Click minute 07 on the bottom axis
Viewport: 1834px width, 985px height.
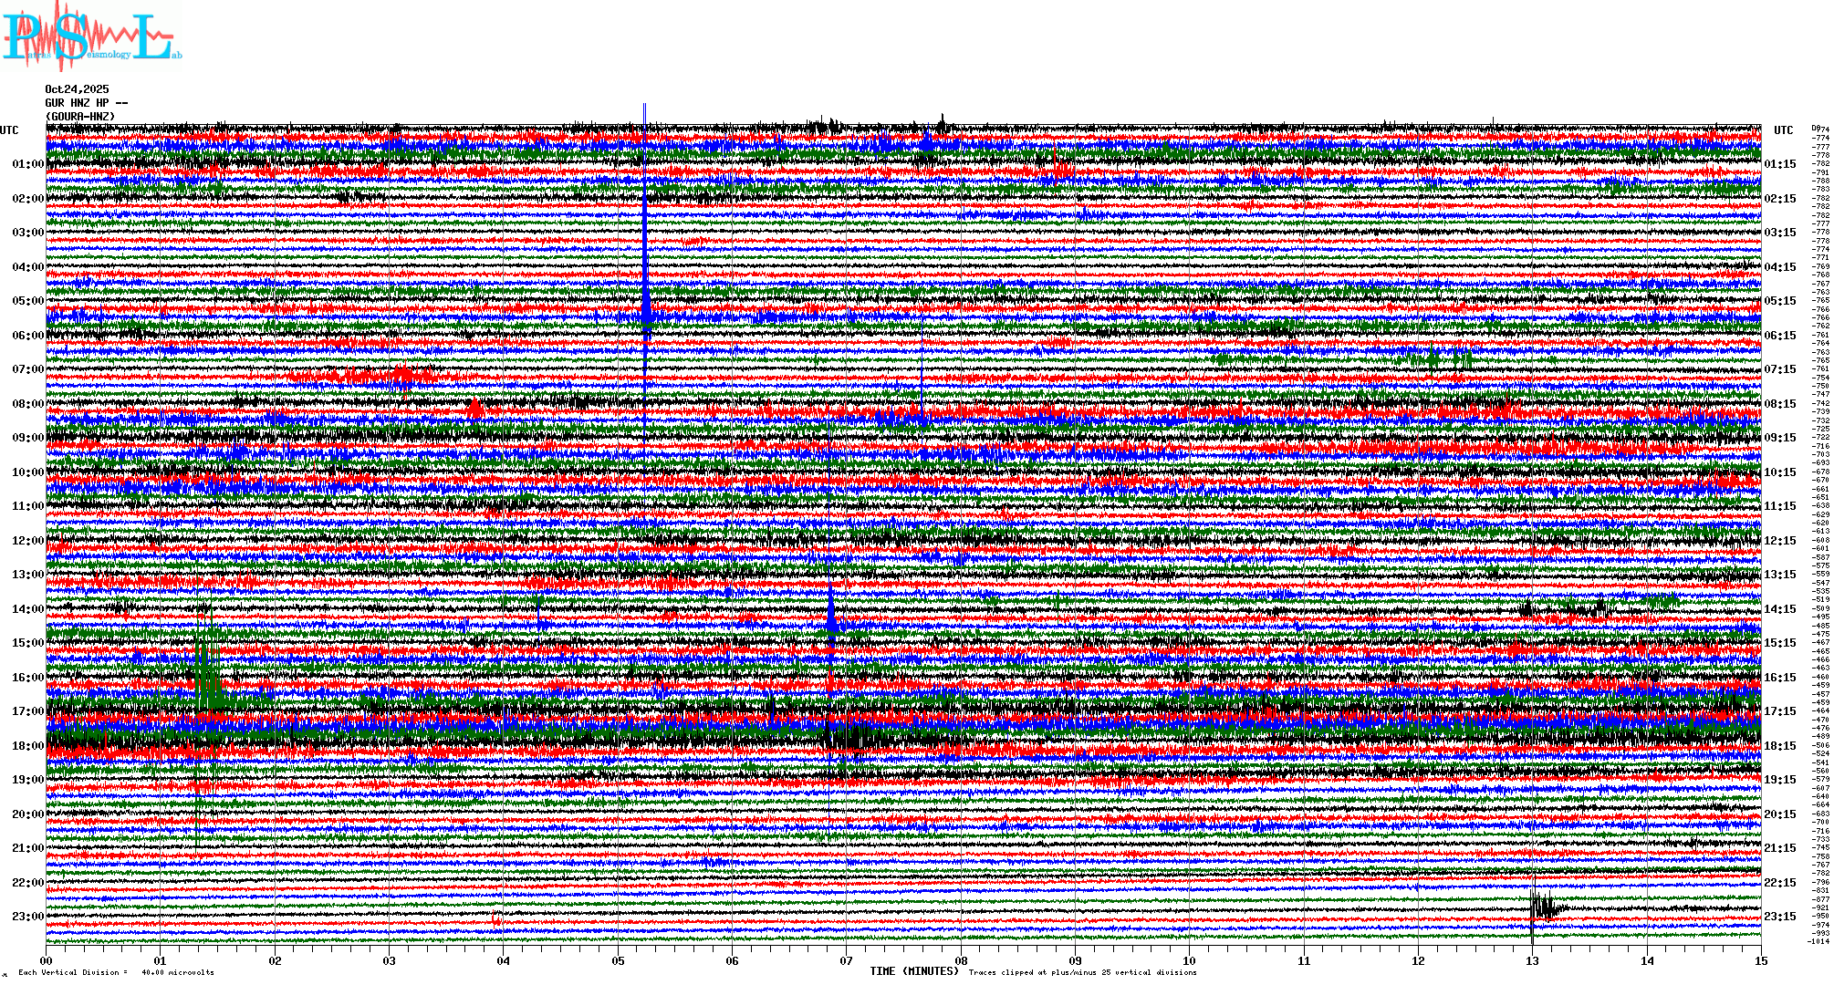[847, 960]
